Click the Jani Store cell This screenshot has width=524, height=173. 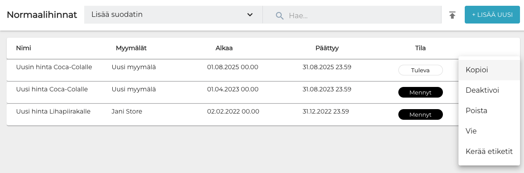[x=127, y=111]
